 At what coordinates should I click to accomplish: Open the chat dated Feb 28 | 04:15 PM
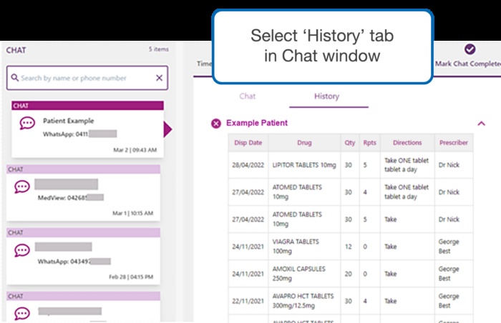(83, 256)
